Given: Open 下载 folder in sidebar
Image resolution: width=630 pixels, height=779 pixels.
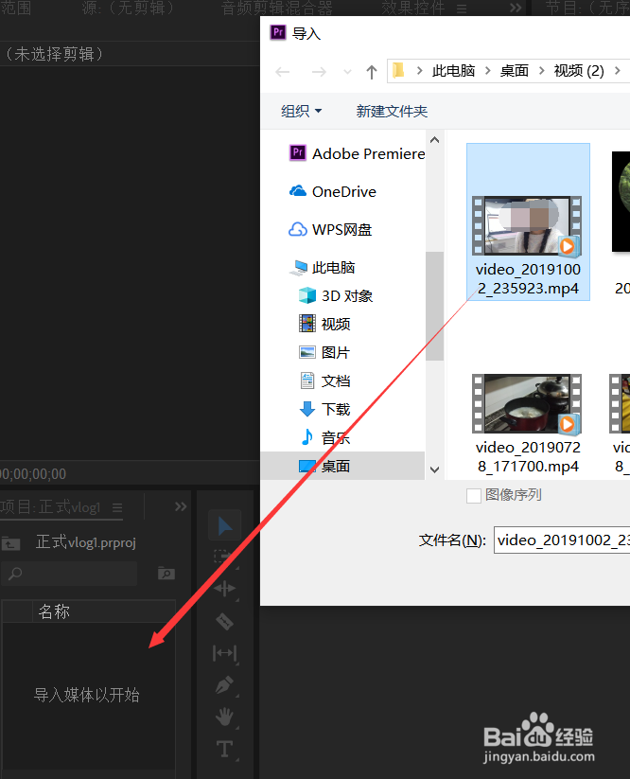Looking at the screenshot, I should 324,409.
